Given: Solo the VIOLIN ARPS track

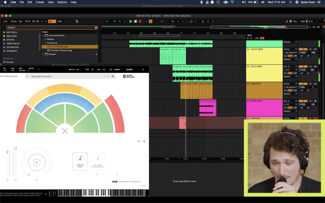Looking at the screenshot, I should (x=310, y=49).
